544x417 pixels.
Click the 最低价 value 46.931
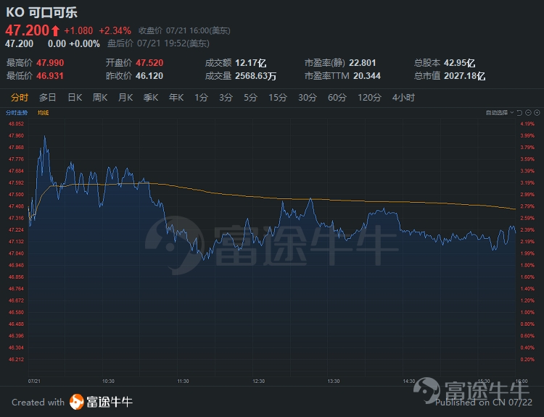(50, 76)
